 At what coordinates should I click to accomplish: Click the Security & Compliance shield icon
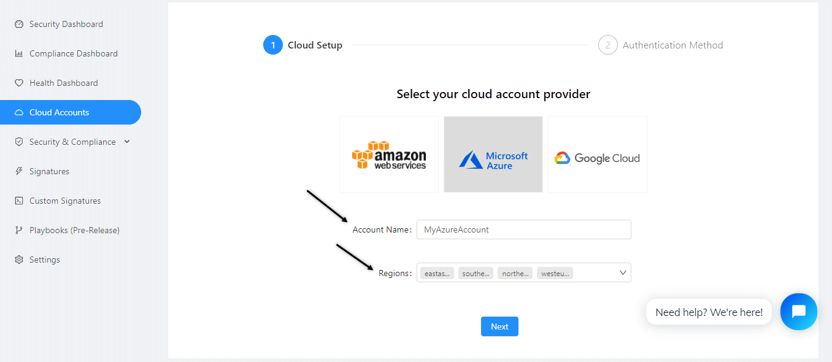point(19,142)
